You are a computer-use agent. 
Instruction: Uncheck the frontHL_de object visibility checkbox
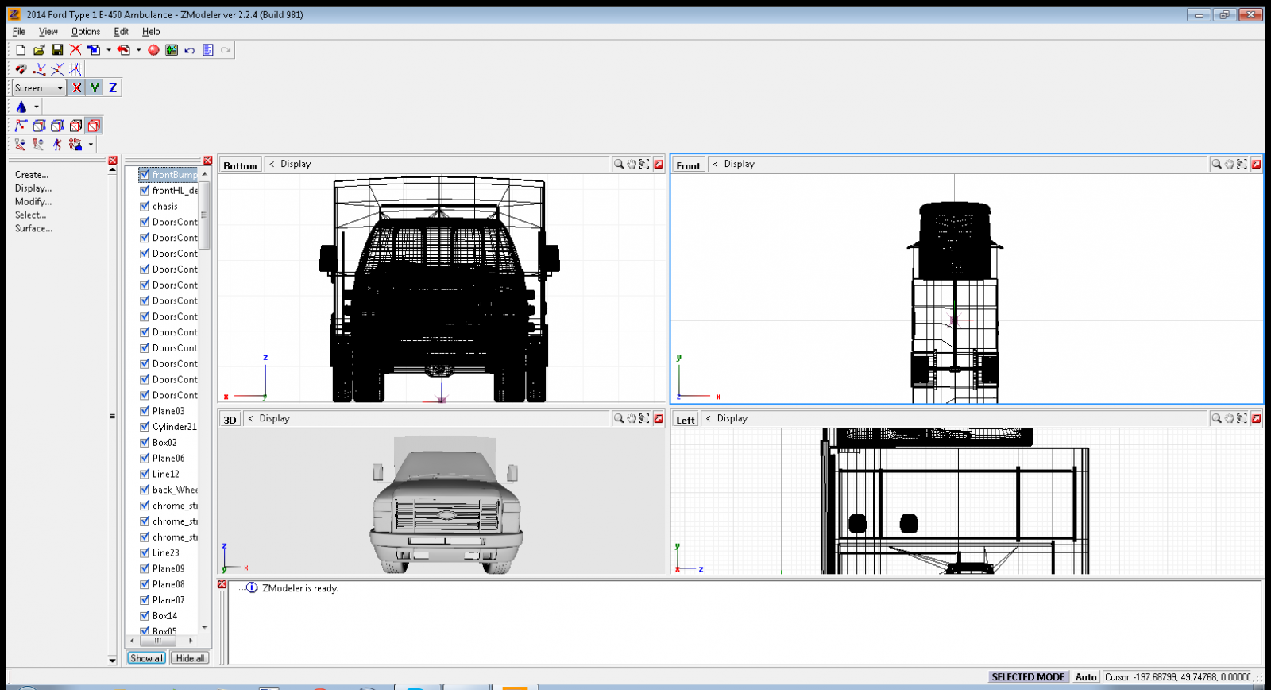(x=145, y=190)
